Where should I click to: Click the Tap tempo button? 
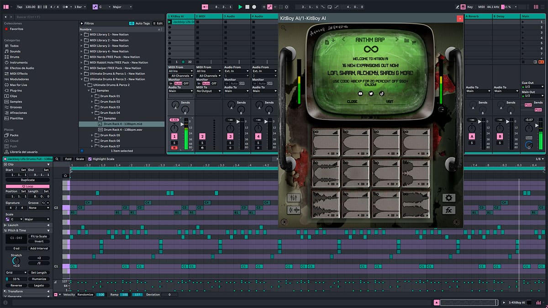point(19,7)
